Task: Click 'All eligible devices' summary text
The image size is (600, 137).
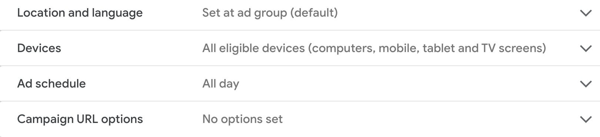Action: (254, 48)
